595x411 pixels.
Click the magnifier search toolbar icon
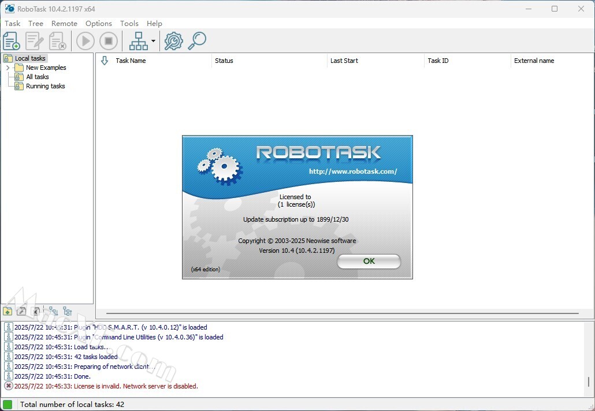197,41
